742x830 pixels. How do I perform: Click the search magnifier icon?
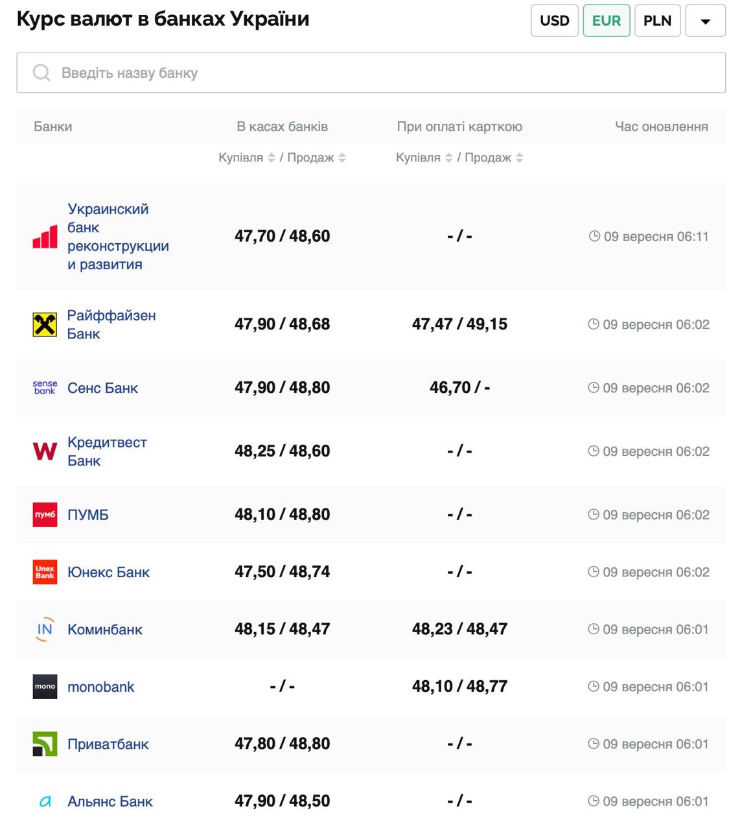coord(41,73)
